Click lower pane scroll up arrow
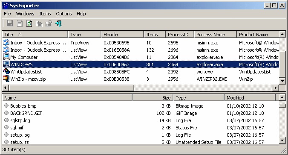288x155 pixels. coord(282,97)
